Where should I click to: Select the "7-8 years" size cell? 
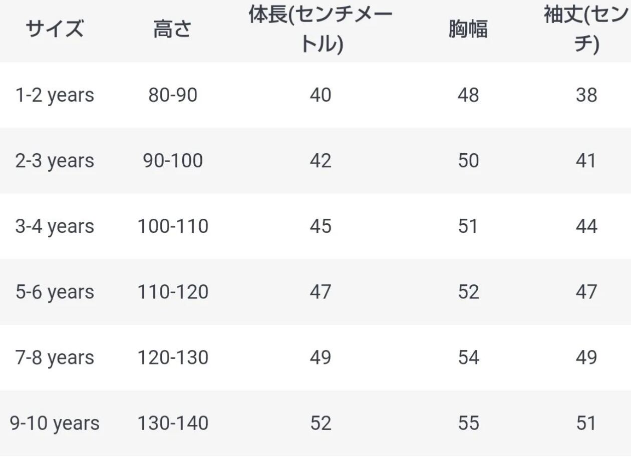pos(55,358)
